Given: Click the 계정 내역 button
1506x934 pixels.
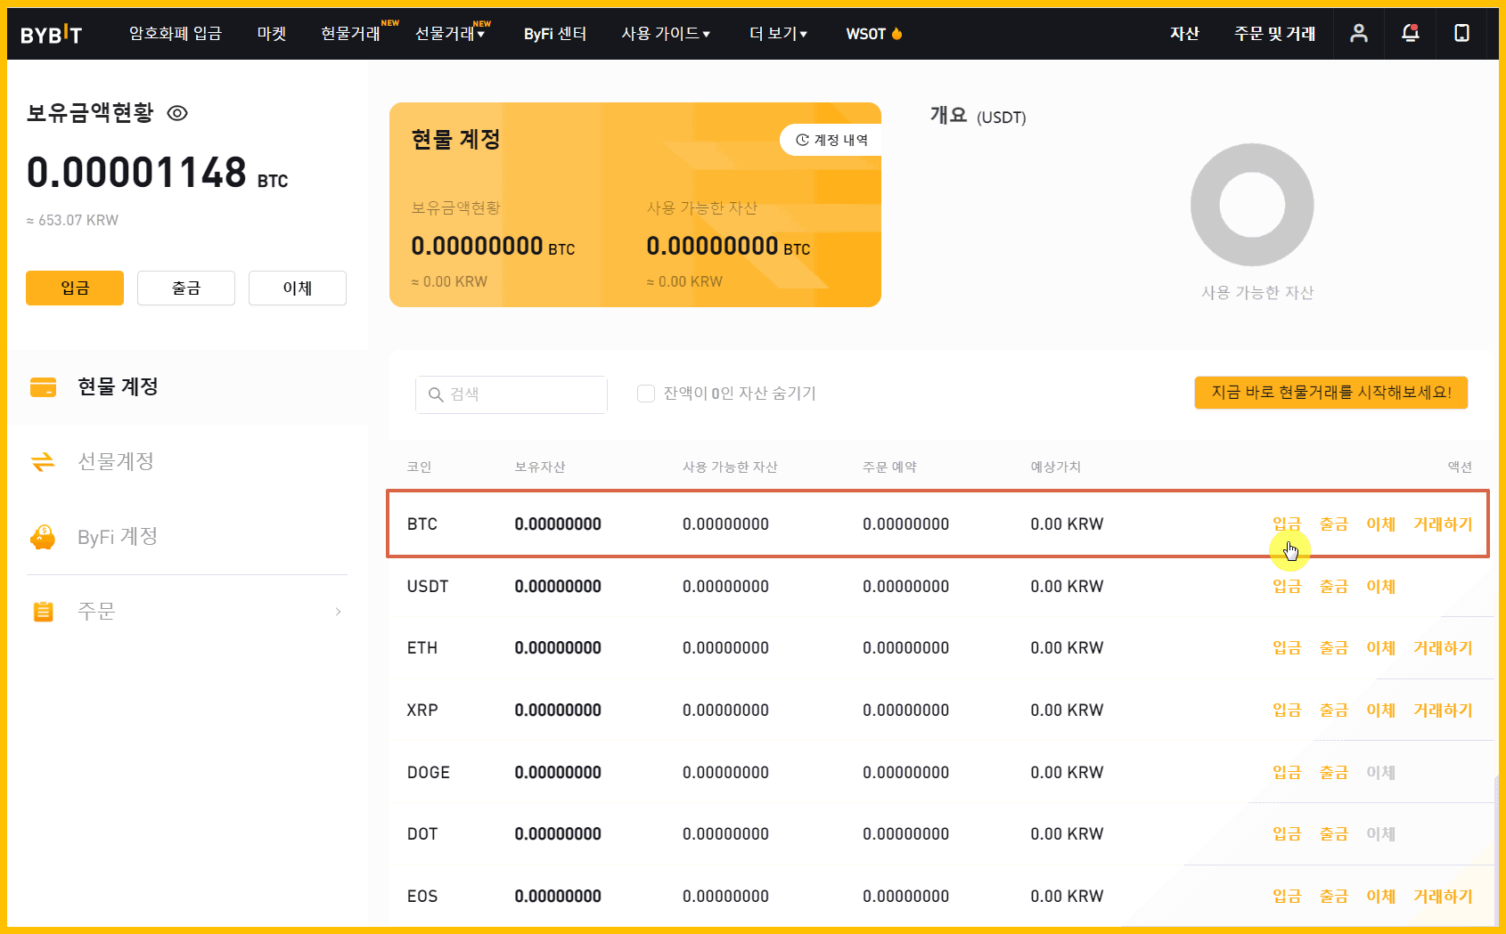Looking at the screenshot, I should point(831,140).
